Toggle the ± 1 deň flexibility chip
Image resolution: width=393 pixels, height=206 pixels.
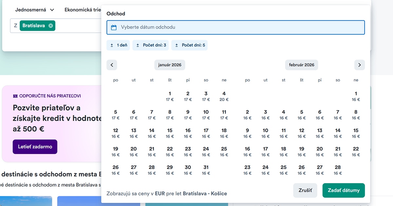pyautogui.click(x=119, y=45)
